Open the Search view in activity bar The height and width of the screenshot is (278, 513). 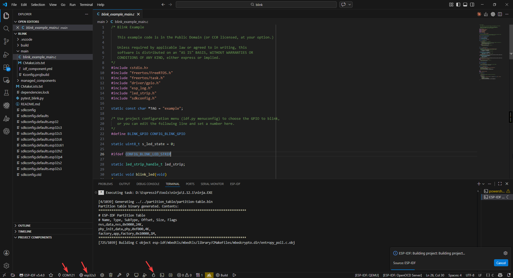(6, 29)
